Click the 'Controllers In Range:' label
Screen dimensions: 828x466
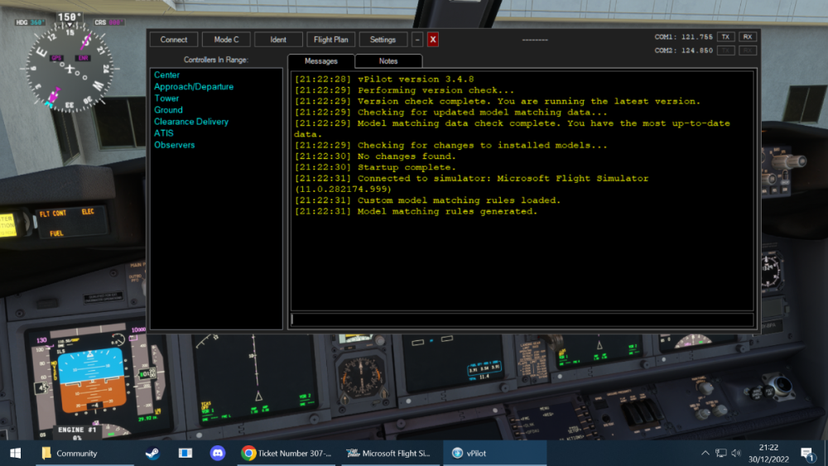[216, 60]
